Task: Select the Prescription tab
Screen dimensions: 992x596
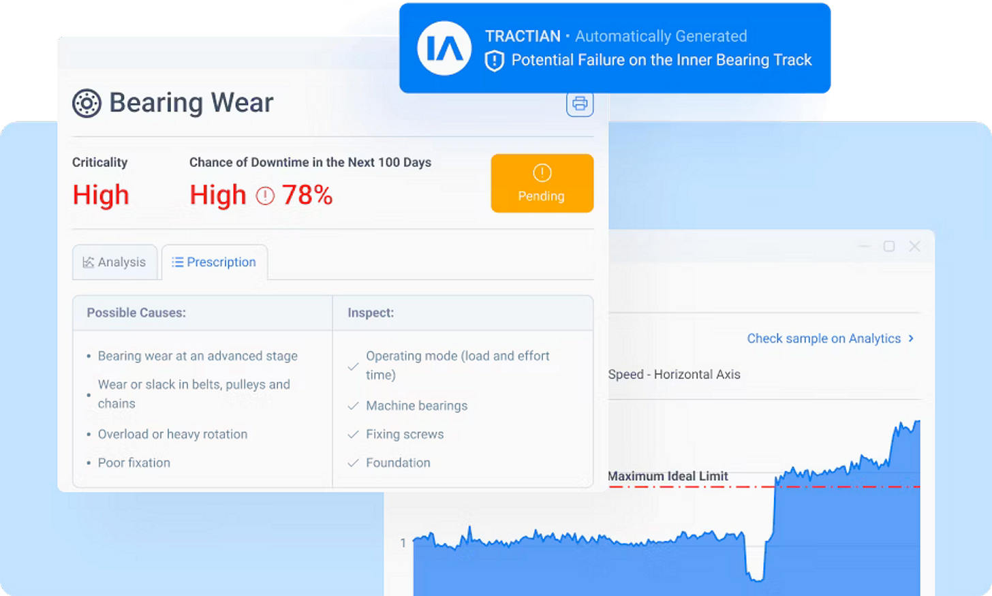Action: pos(214,262)
